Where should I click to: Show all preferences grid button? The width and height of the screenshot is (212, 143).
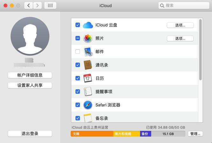pos(50,5)
